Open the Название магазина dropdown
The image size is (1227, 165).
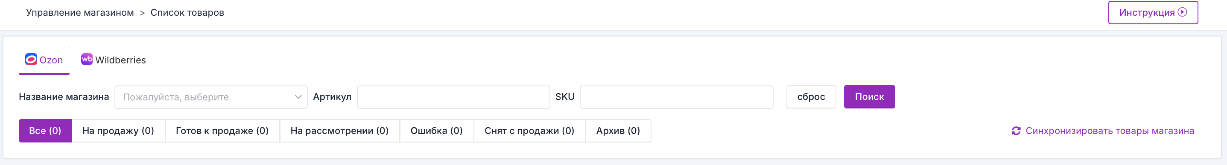211,97
